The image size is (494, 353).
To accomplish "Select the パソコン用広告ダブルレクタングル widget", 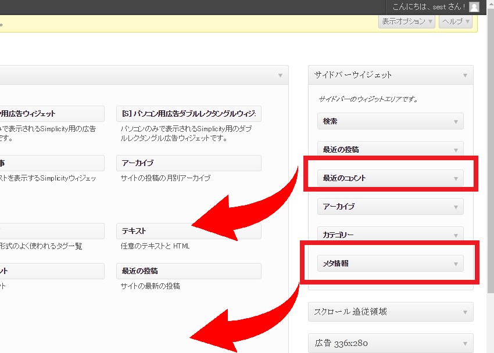I will pos(188,114).
